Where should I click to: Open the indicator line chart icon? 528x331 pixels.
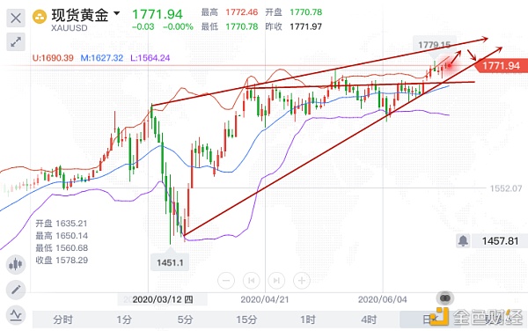tap(16, 315)
